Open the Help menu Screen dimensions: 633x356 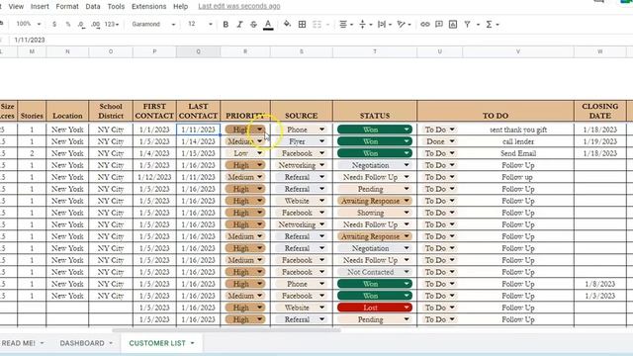(180, 7)
